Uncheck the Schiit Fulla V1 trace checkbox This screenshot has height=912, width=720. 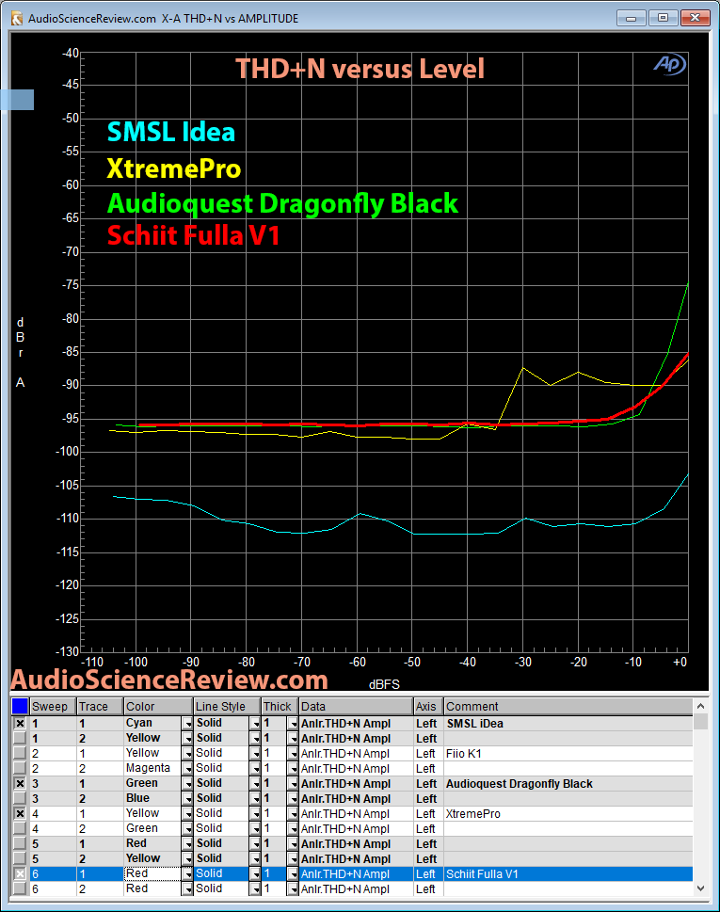(20, 873)
